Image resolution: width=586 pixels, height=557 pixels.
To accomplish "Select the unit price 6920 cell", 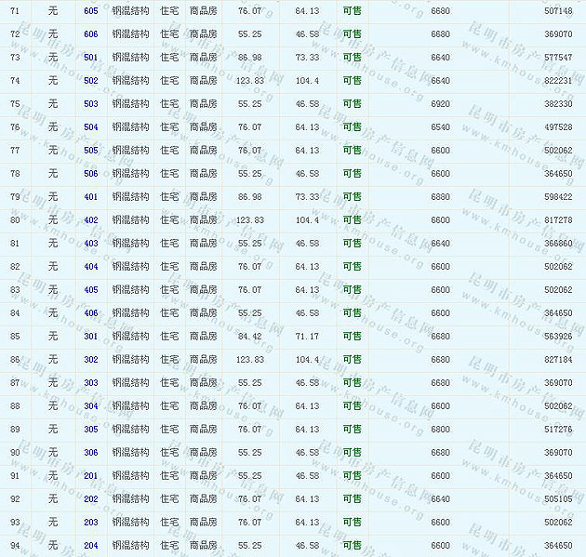I will [x=440, y=104].
